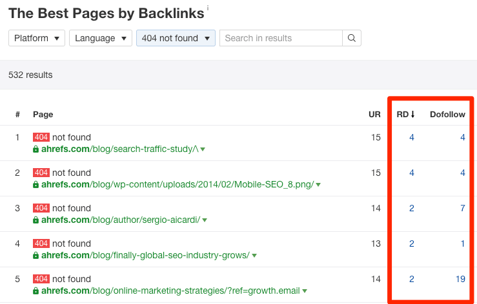The image size is (477, 304).
Task: Expand the arrow after seo-industry-grows URL
Action: pos(254,256)
